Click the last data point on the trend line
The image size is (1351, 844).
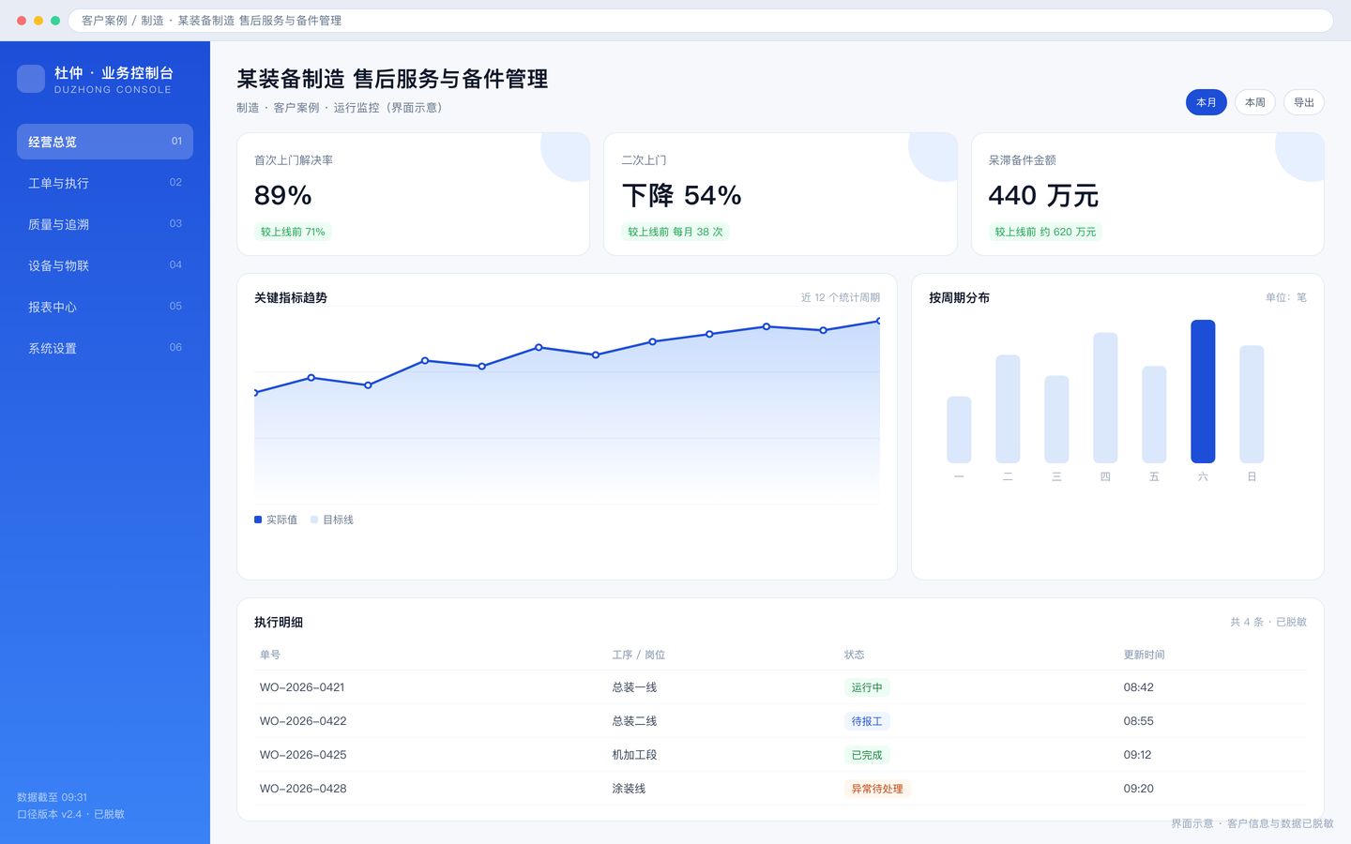[x=879, y=321]
